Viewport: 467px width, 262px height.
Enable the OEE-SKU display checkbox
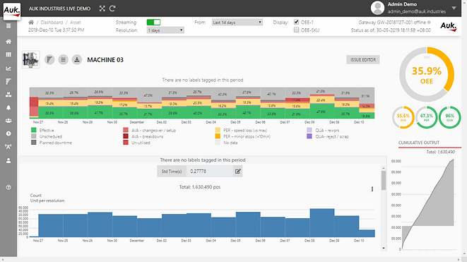296,30
